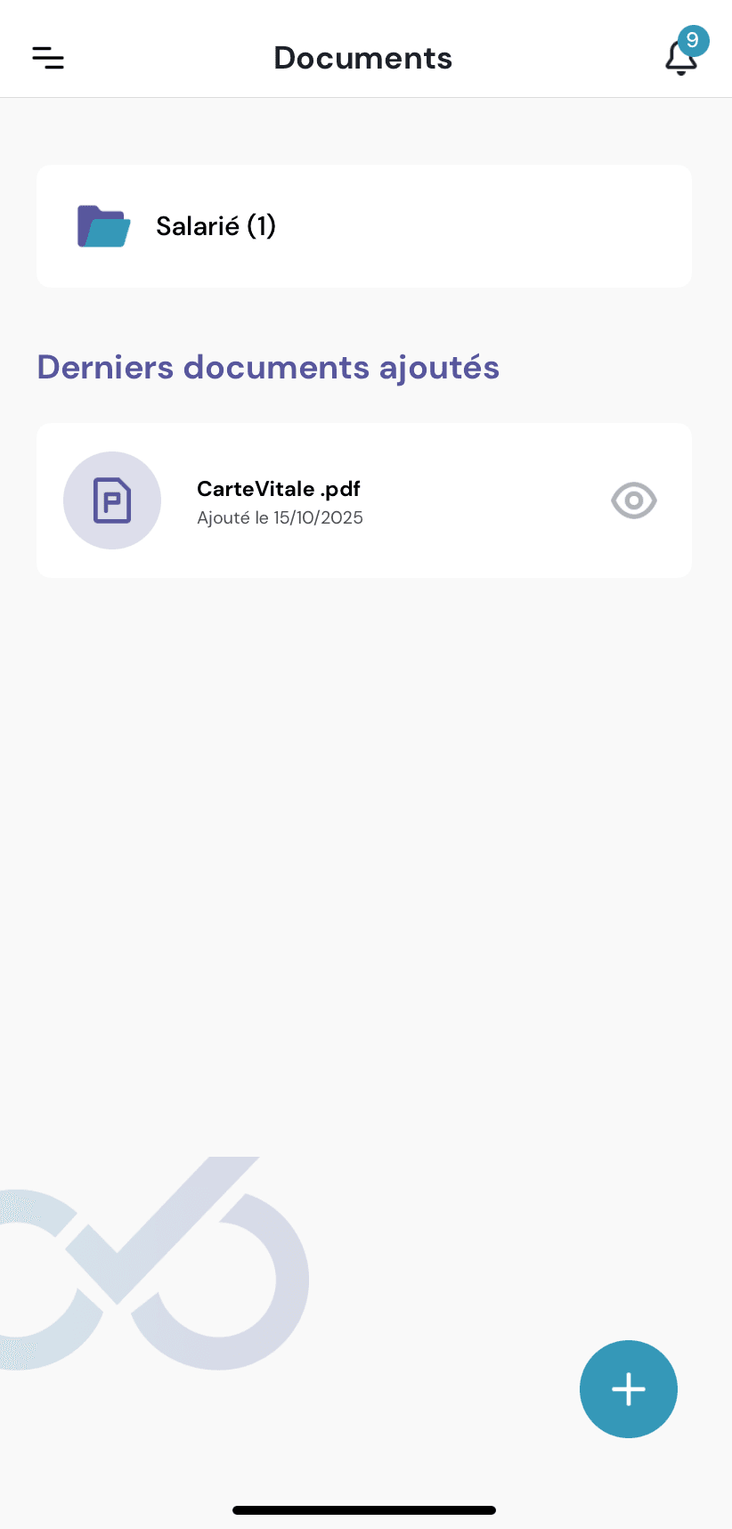Add a new document with plus button
Screen dimensions: 732x1529
click(629, 1389)
